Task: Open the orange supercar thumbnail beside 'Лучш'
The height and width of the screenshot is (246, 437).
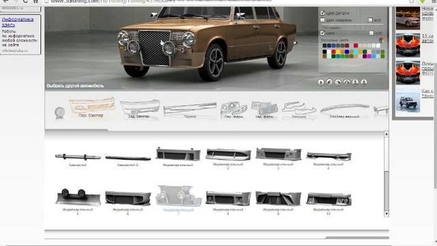Action: point(408,72)
